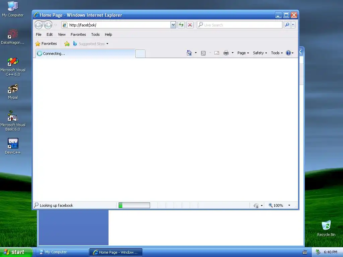Click 'Looking up facebook' status text

[x=56, y=205]
